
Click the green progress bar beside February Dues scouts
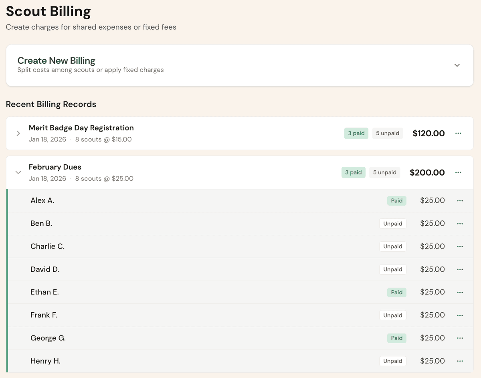click(7, 281)
